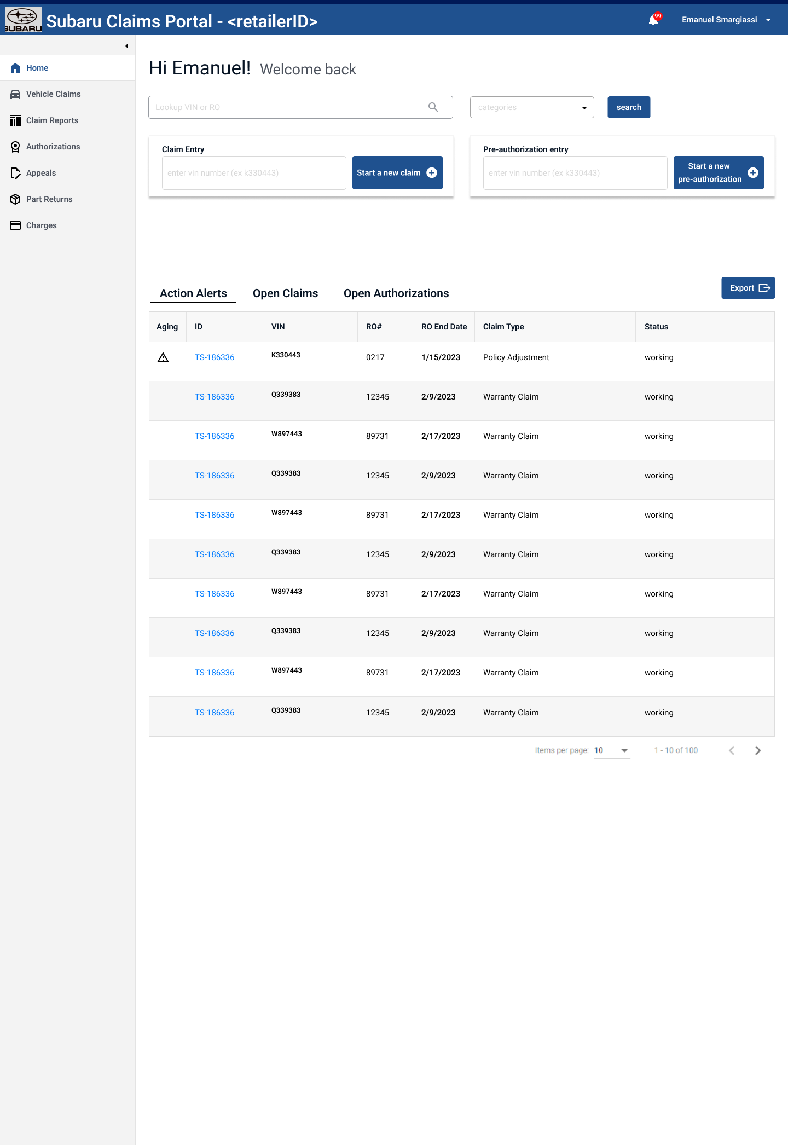Go to Charges section in sidebar

coord(41,225)
